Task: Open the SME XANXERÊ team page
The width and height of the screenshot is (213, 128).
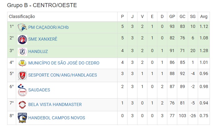Action: 43,39
